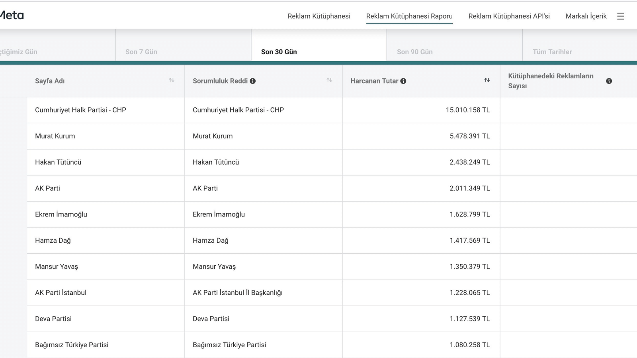637x358 pixels.
Task: Click the 2.011.349 TL amount
Action: click(x=470, y=189)
